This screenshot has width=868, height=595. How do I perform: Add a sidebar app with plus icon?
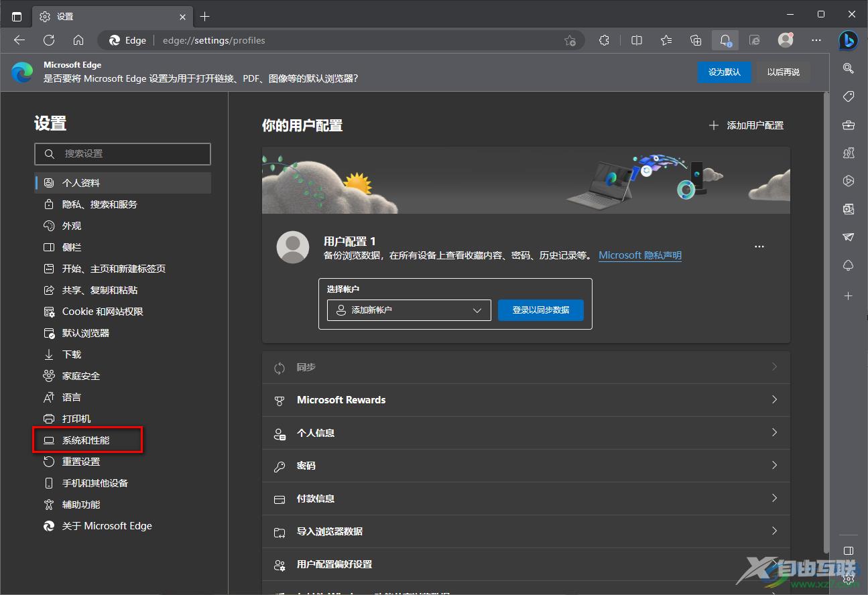pyautogui.click(x=849, y=295)
